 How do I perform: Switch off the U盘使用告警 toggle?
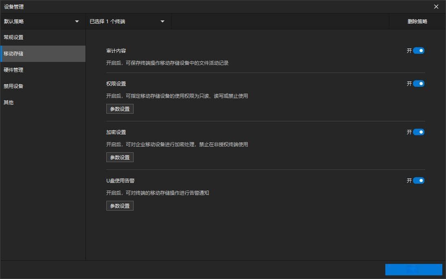(x=418, y=180)
